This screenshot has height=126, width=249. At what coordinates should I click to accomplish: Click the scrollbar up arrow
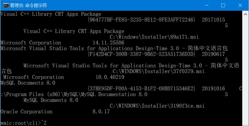(x=246, y=14)
